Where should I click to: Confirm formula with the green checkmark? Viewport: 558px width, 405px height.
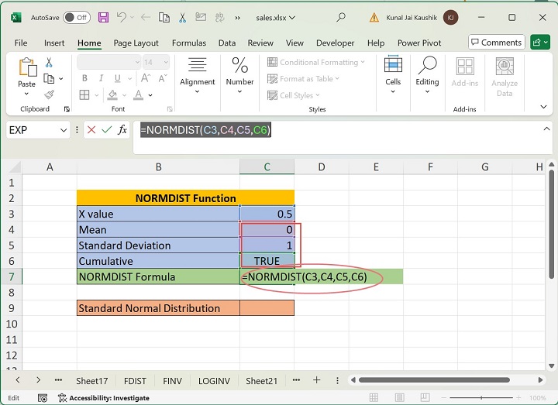[106, 130]
